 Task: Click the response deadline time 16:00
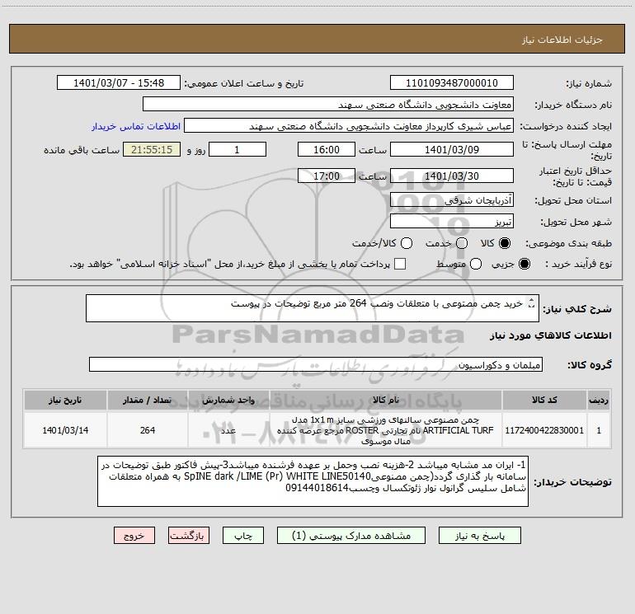[x=327, y=149]
